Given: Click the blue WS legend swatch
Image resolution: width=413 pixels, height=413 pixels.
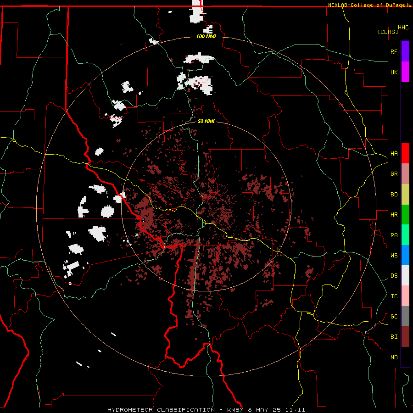Looking at the screenshot, I should pyautogui.click(x=405, y=255).
